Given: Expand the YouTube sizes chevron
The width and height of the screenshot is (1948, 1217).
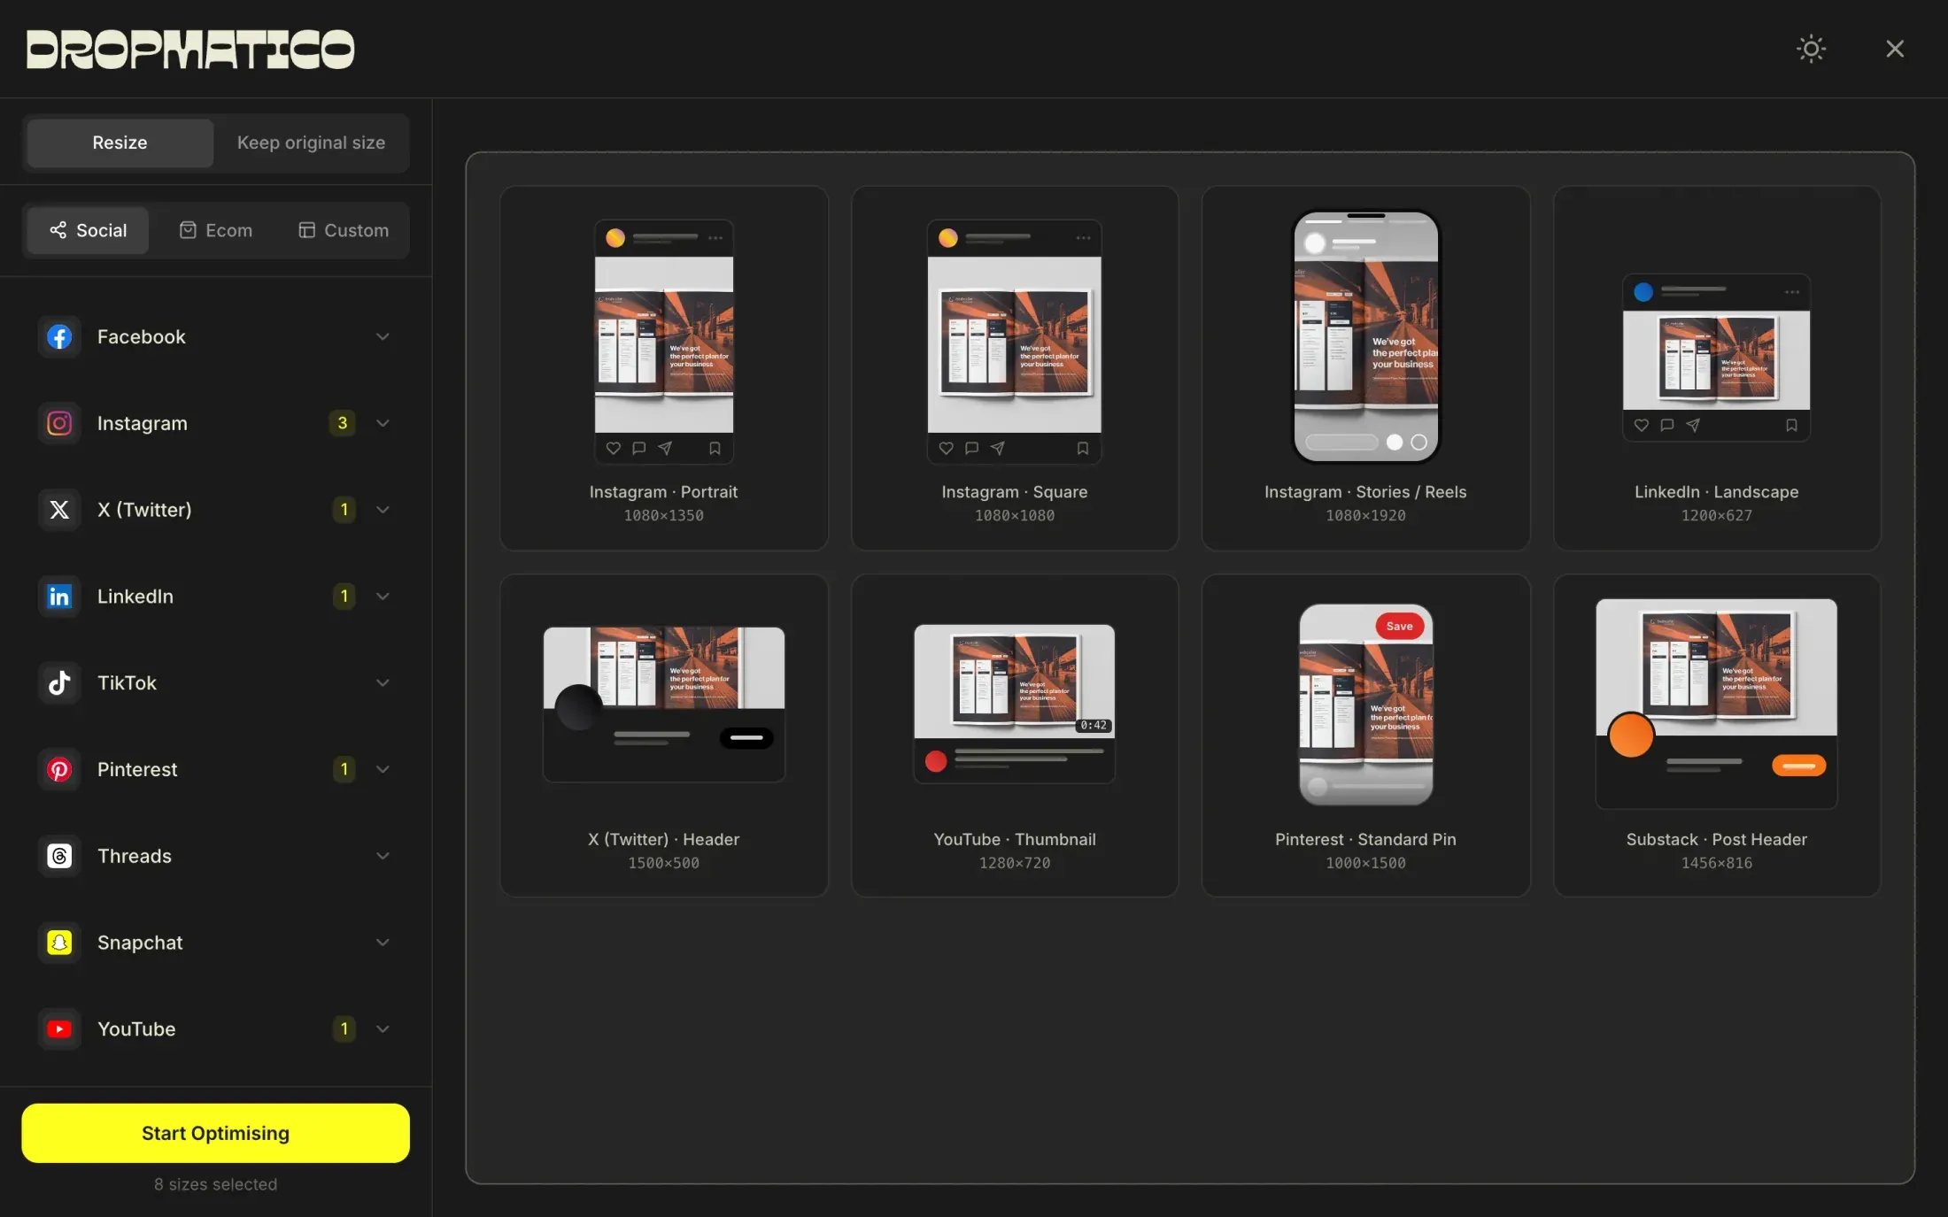Looking at the screenshot, I should (383, 1029).
